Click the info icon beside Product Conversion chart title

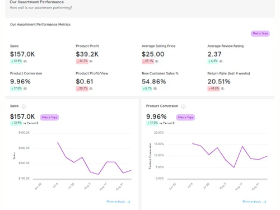(183, 106)
